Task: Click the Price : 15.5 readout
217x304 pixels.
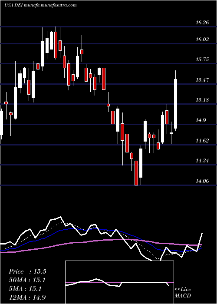Action: click(x=27, y=271)
